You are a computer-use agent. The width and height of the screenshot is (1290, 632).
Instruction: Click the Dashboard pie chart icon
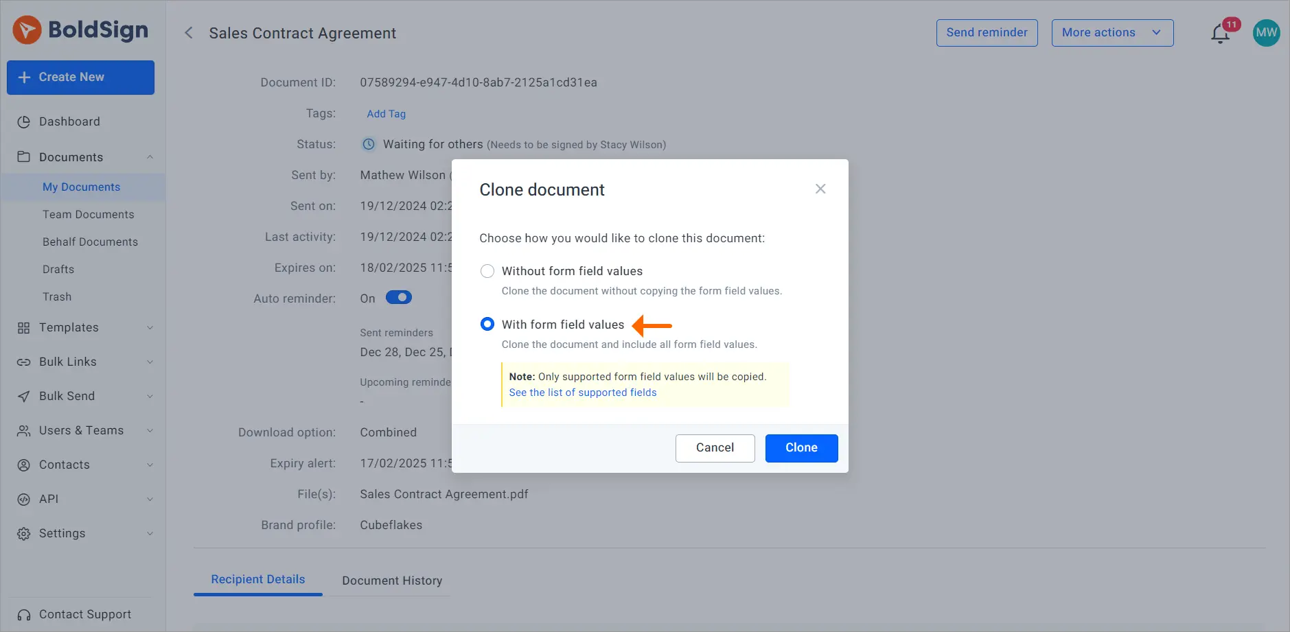24,122
